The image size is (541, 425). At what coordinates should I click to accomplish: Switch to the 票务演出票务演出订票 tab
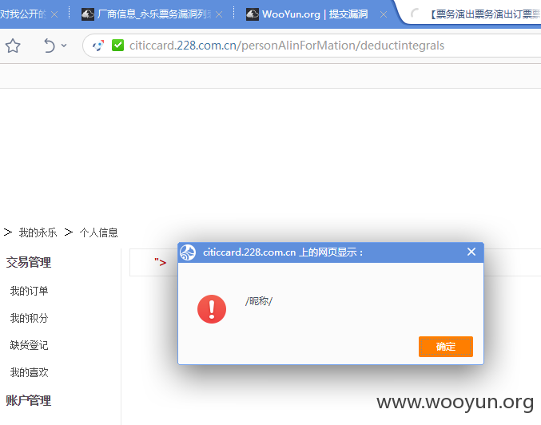[485, 14]
